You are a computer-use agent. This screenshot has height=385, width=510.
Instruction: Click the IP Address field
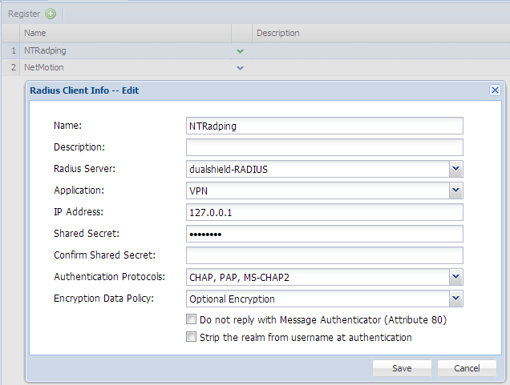tap(325, 212)
